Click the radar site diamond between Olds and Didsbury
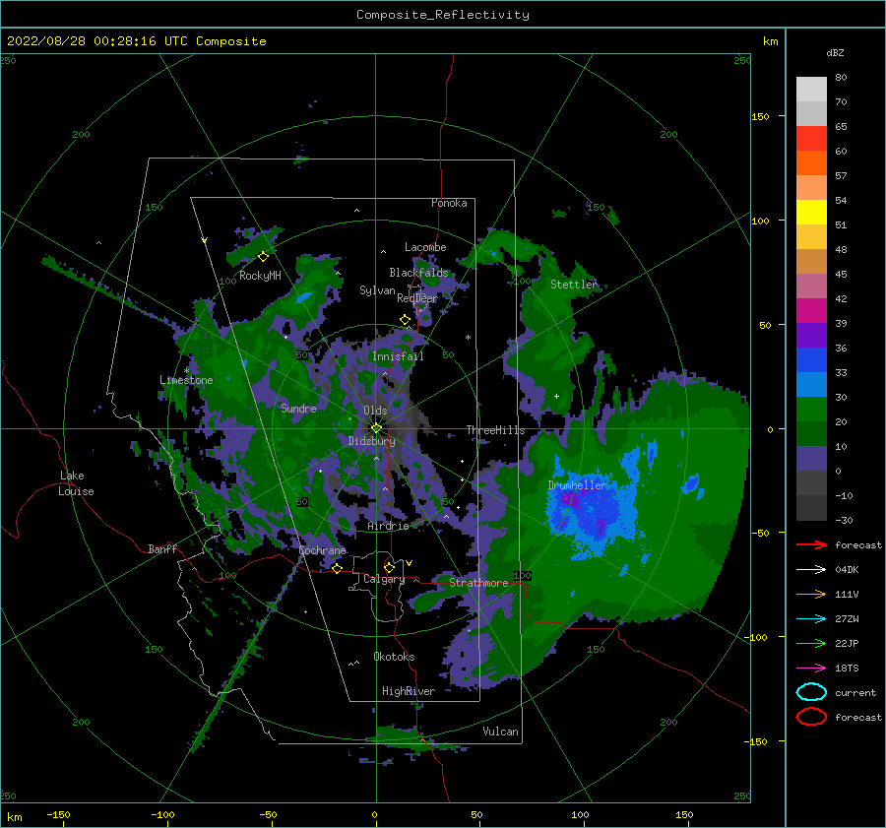The width and height of the screenshot is (886, 828). pyautogui.click(x=376, y=428)
